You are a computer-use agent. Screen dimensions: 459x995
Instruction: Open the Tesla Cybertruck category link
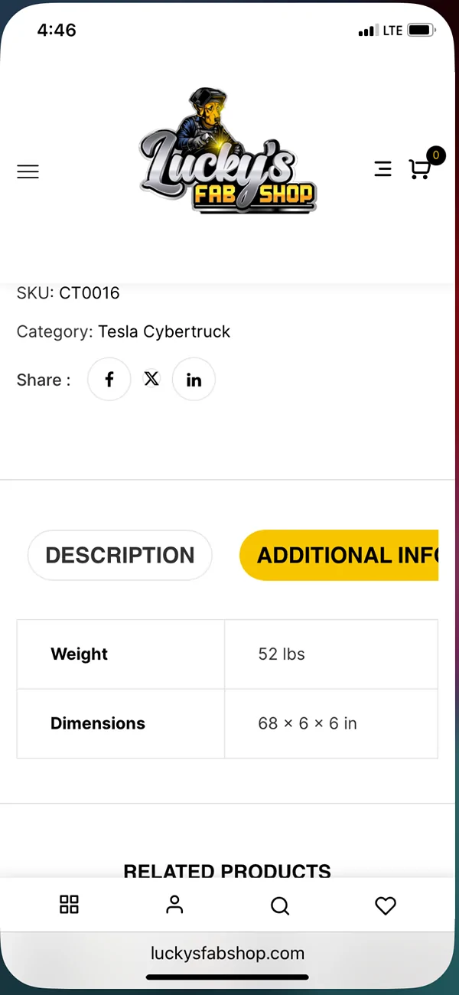(164, 331)
